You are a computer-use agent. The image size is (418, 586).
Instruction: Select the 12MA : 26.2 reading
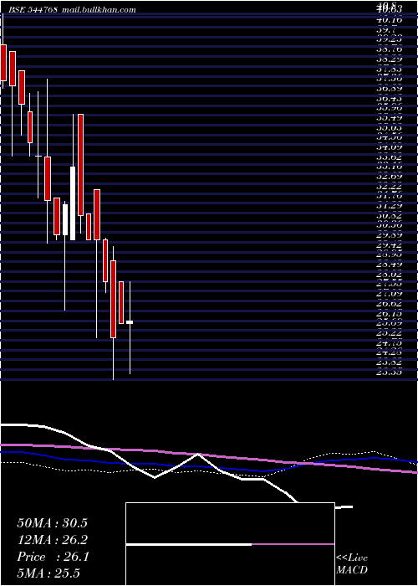[52, 540]
